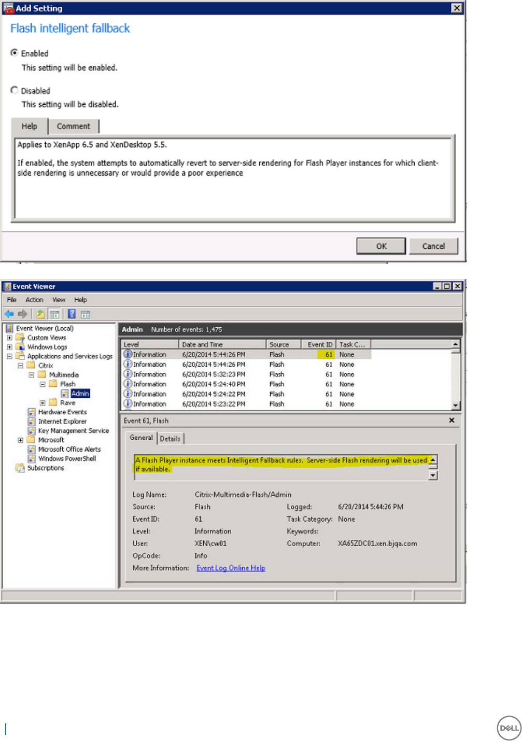522x741 pixels.
Task: Sort by the Event ID column header
Action: 319,344
